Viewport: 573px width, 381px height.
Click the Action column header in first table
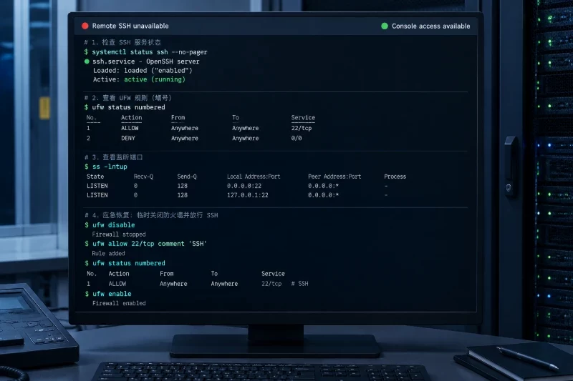(x=132, y=117)
